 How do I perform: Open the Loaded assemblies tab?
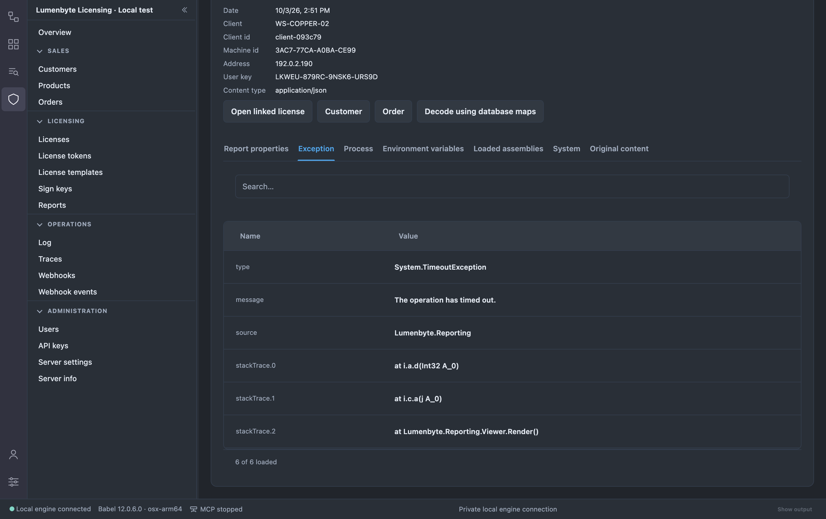[x=508, y=149]
